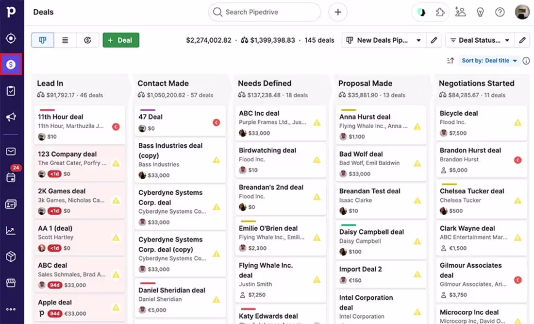Click the invite users icon

(460, 12)
